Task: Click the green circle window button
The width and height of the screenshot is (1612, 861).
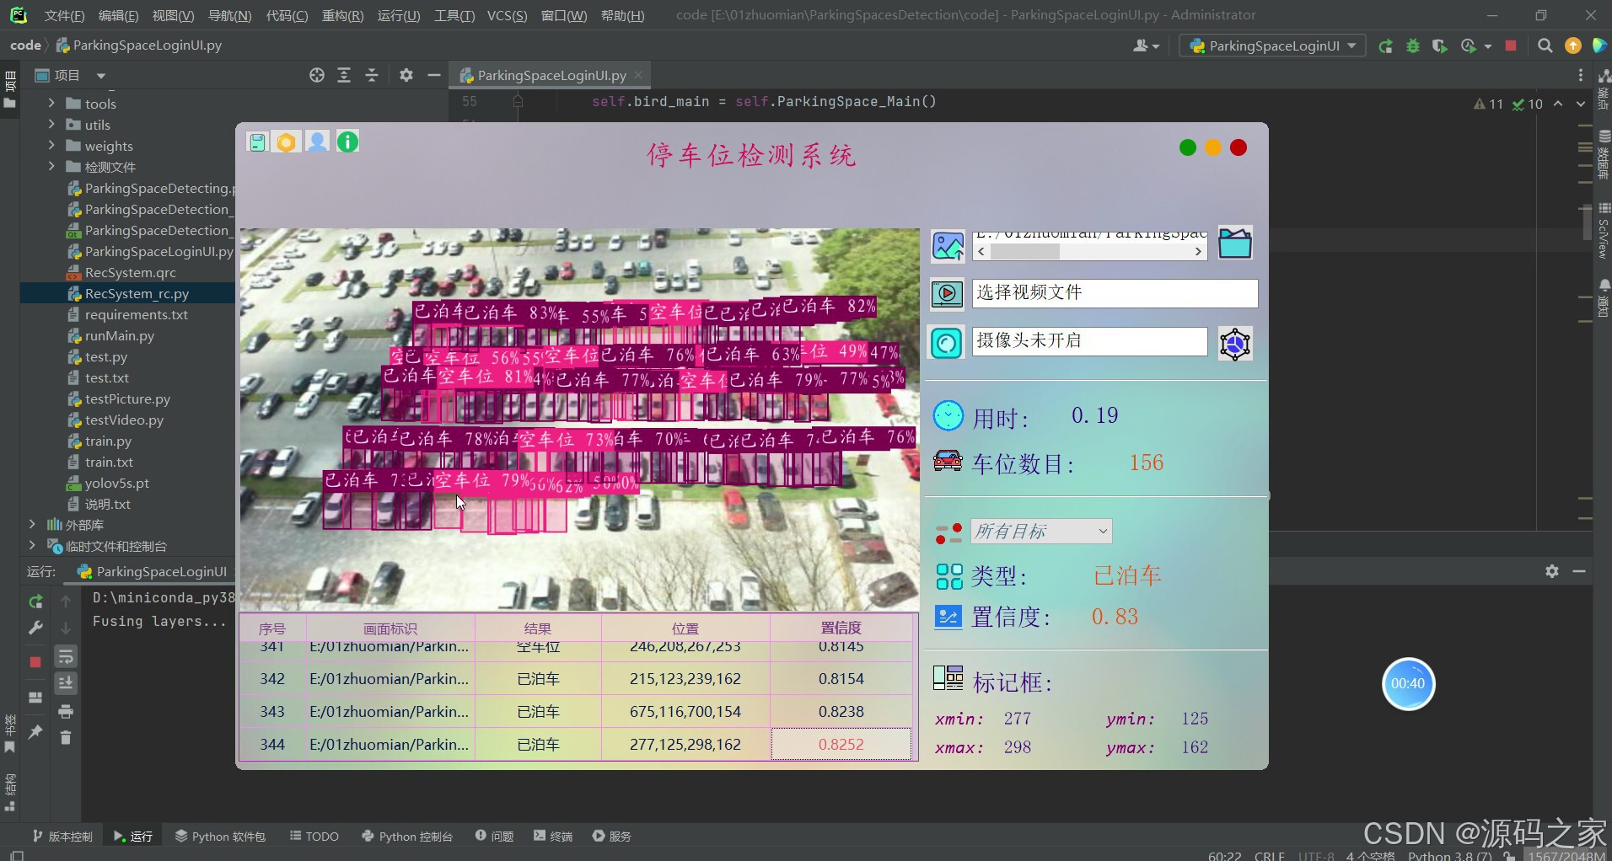Action: pyautogui.click(x=1188, y=148)
